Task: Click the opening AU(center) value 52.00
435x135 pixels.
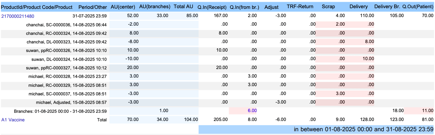Action: point(133,16)
